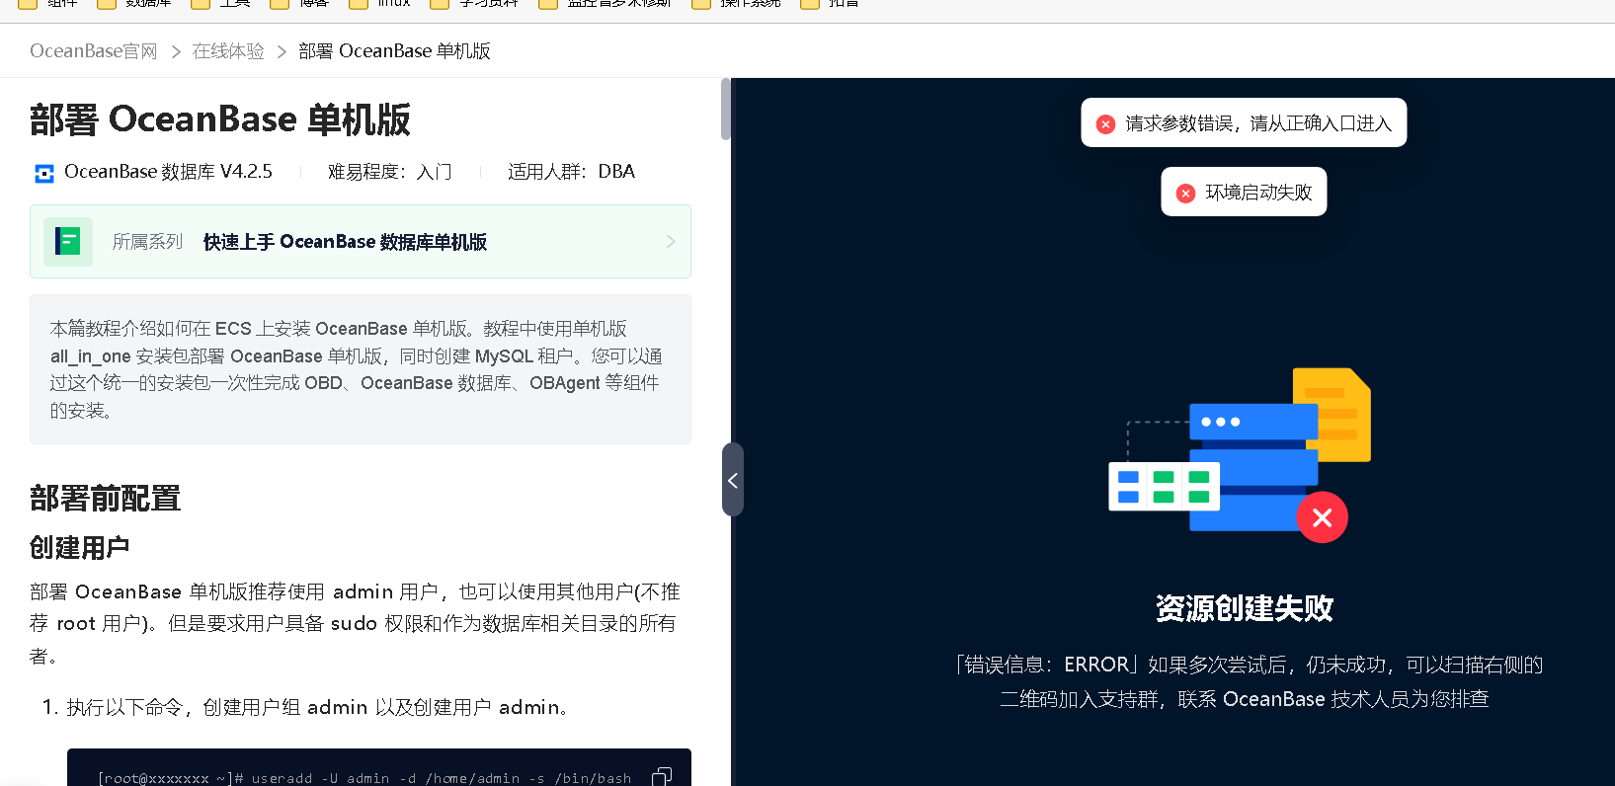Click the useradd command code block
Screen dimensions: 1615x786
[x=379, y=767]
